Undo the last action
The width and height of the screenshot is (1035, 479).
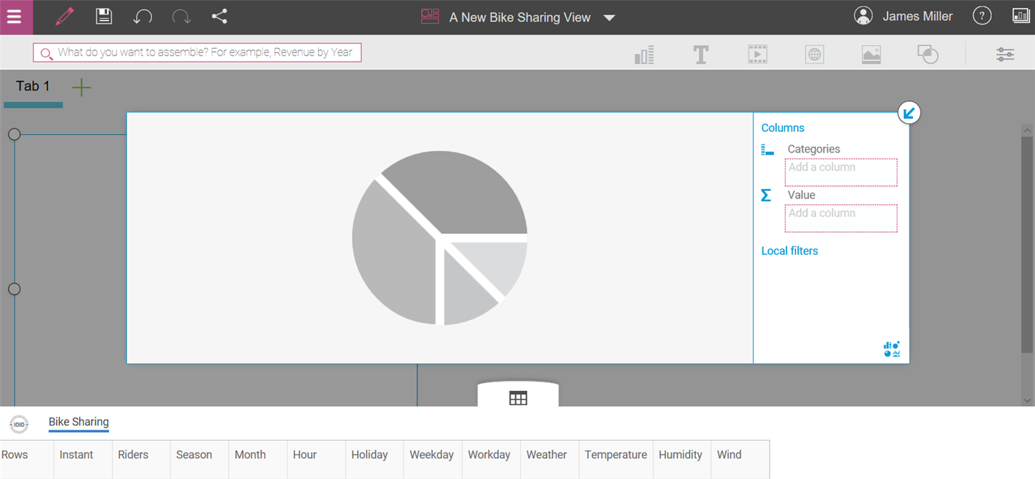click(142, 17)
